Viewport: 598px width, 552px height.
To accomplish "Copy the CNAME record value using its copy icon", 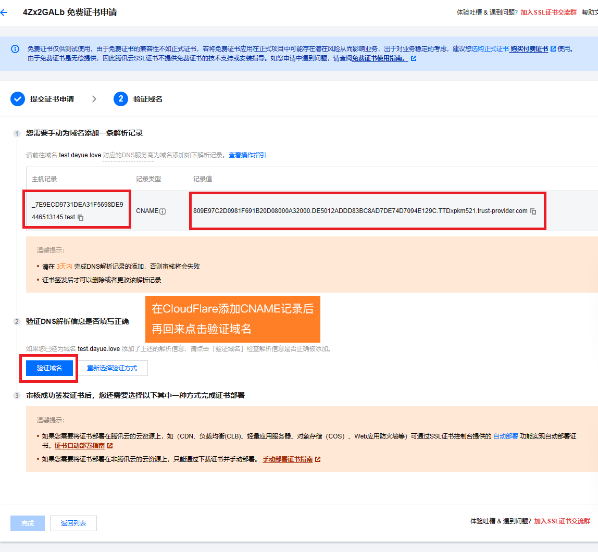I will click(x=533, y=211).
